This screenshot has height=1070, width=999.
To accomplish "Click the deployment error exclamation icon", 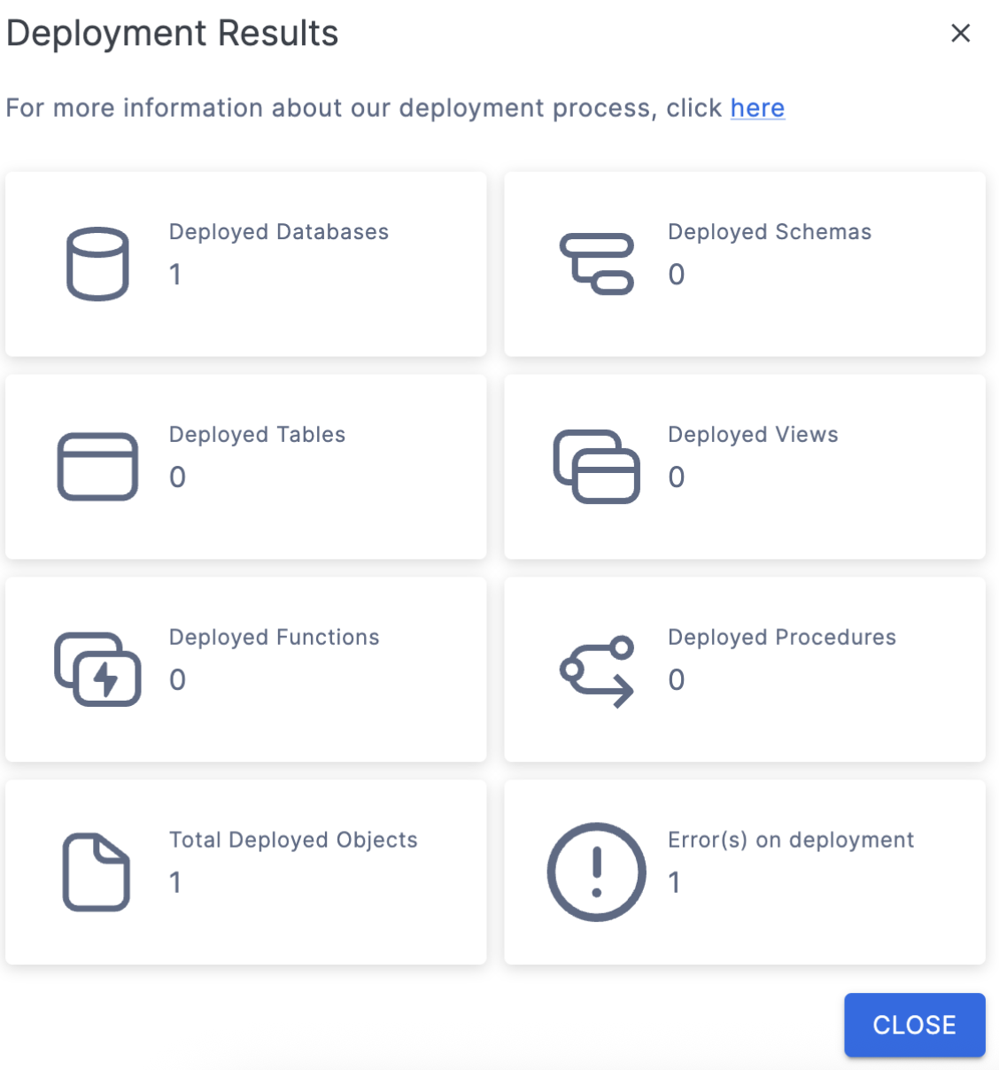I will 597,872.
